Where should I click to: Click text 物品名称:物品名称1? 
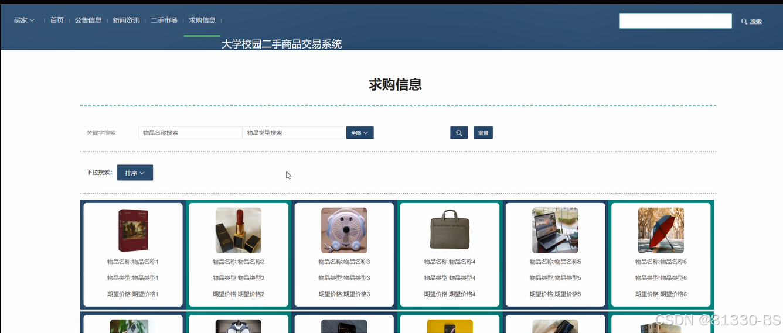point(133,262)
